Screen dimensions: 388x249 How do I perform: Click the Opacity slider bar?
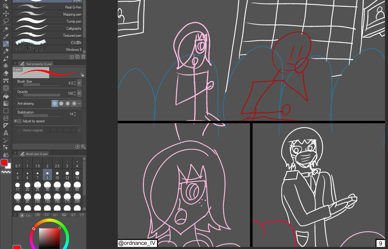click(x=42, y=95)
